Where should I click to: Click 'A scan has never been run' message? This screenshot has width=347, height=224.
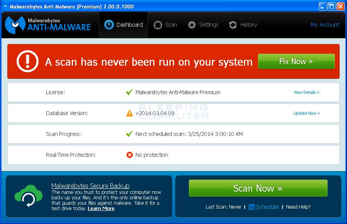click(x=149, y=62)
